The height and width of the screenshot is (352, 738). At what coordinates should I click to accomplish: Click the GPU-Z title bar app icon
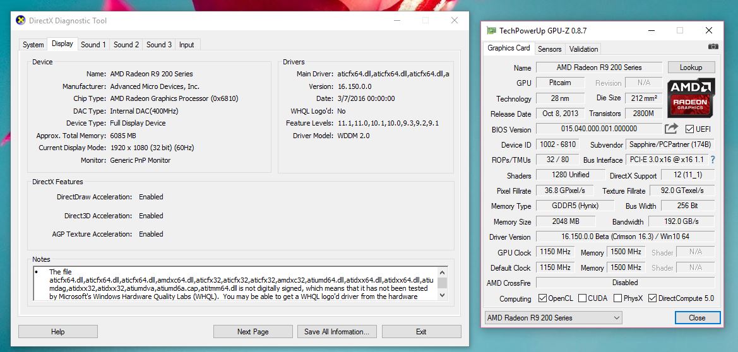[x=491, y=30]
